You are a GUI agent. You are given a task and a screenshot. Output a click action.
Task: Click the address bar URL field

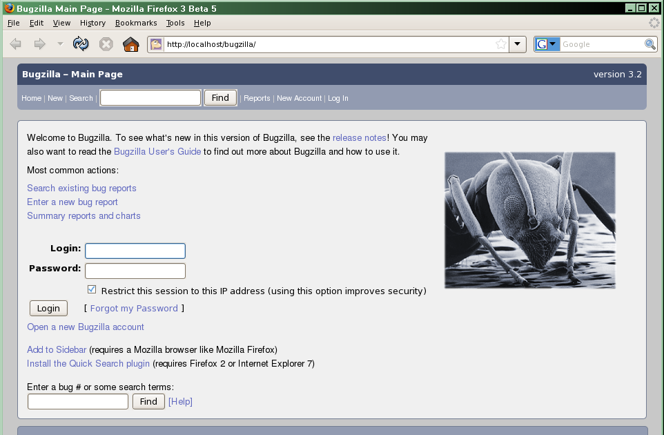328,44
